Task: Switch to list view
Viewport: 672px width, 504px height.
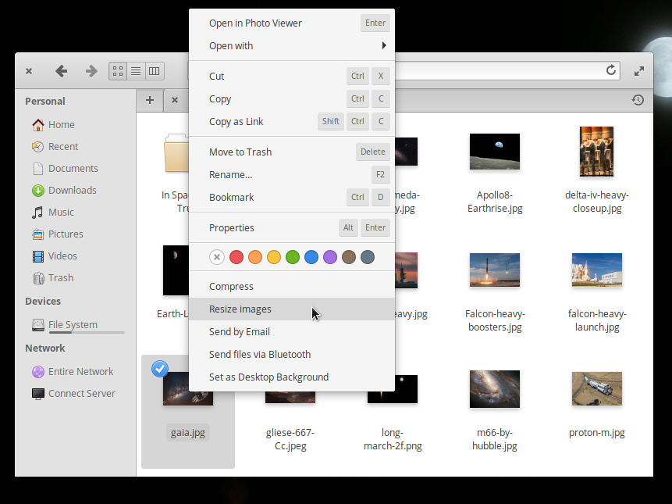Action: pos(136,71)
